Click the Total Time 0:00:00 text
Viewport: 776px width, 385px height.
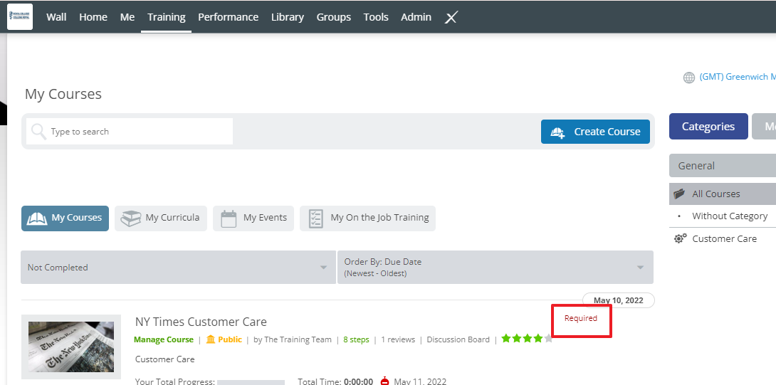[x=335, y=381]
